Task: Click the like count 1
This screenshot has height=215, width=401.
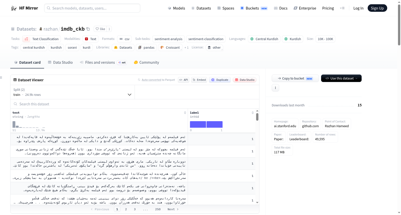Action: 109,29
